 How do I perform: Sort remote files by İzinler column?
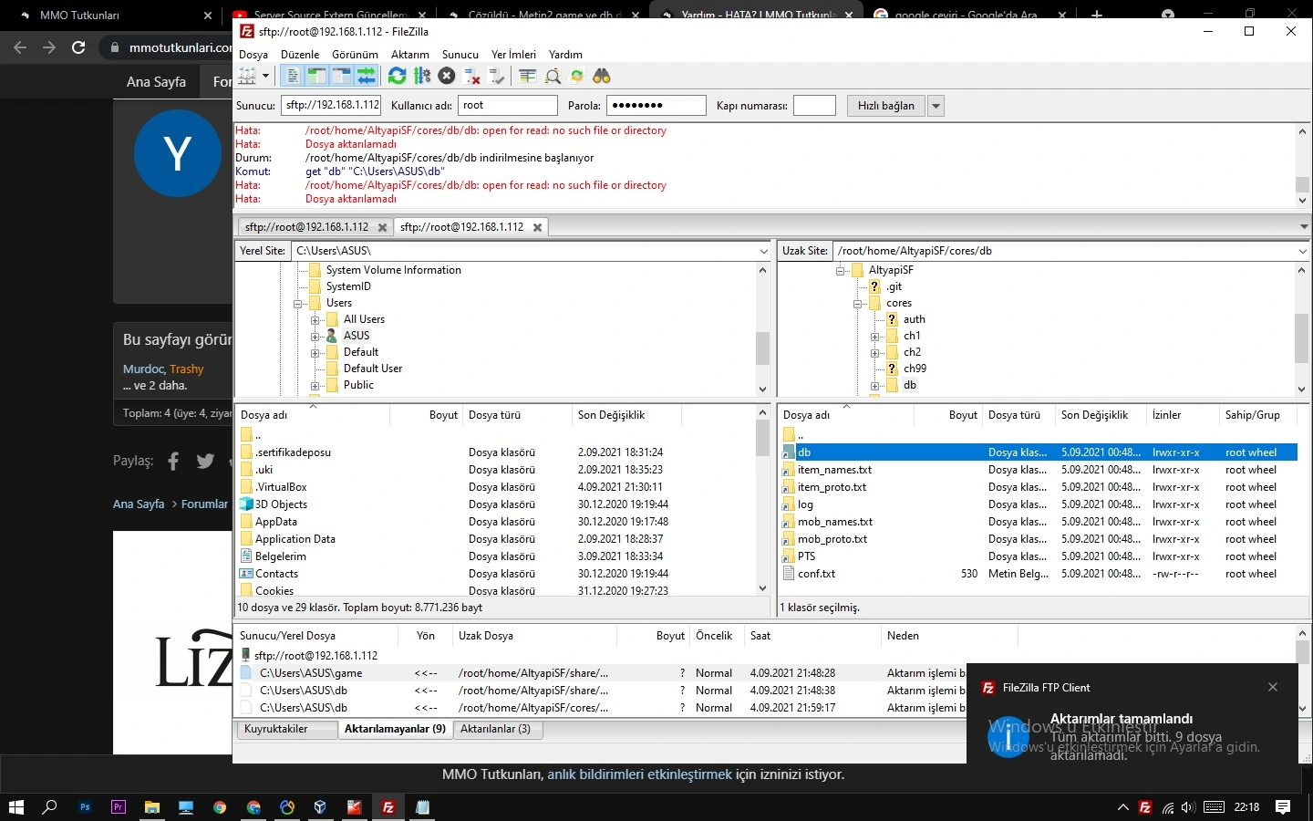coord(1183,415)
